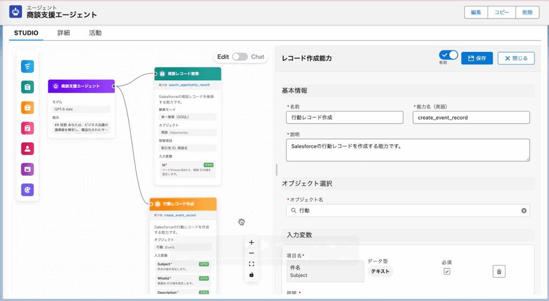This screenshot has height=301, width=549.
Task: Delete the Subject input variable with the trash icon
Action: 499,272
